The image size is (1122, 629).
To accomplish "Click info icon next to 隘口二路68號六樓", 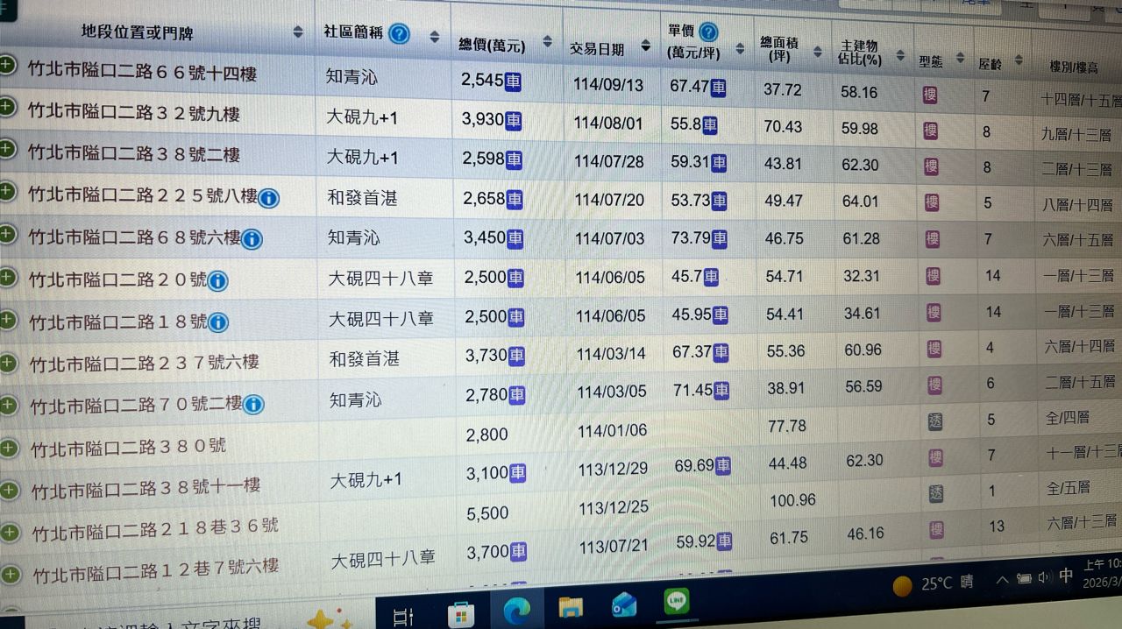I will [x=252, y=238].
